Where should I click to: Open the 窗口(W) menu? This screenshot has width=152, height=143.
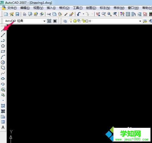coord(133,8)
